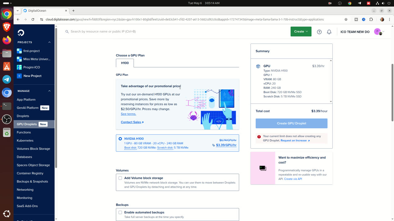Click Request an Increase link
This screenshot has width=394, height=221.
point(295,141)
